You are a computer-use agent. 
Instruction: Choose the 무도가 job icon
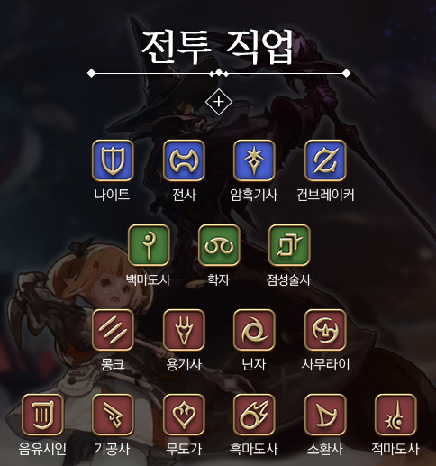(184, 415)
